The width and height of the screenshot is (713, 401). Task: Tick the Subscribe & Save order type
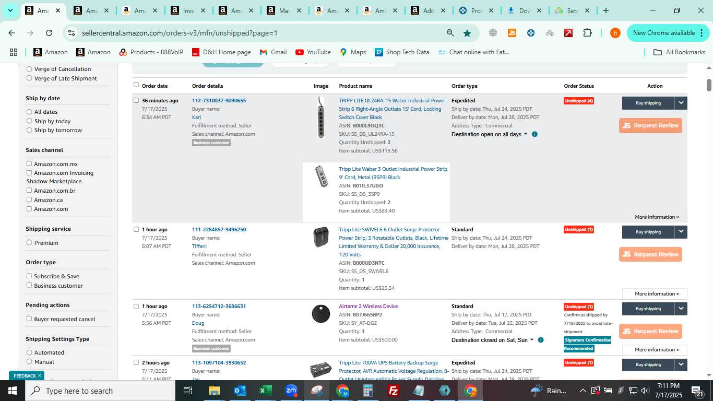29,276
